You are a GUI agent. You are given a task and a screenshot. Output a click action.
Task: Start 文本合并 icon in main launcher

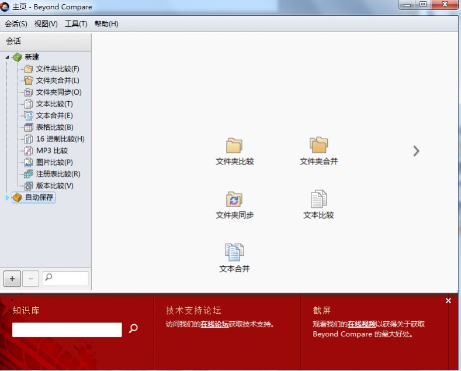point(234,252)
